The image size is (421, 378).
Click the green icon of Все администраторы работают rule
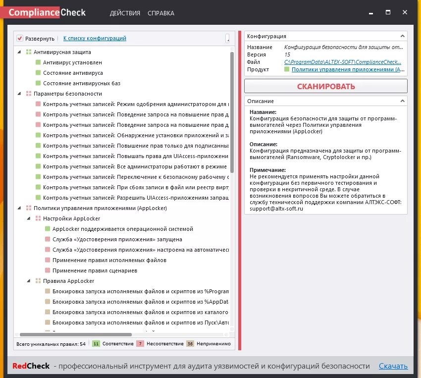click(38, 166)
